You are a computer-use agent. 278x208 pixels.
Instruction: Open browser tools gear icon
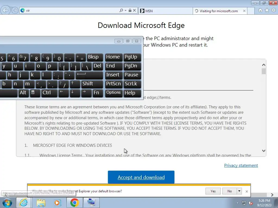274,11
